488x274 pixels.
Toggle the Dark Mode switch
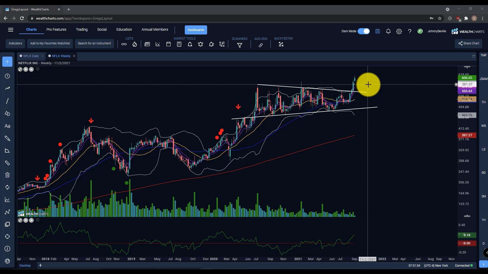pyautogui.click(x=364, y=31)
